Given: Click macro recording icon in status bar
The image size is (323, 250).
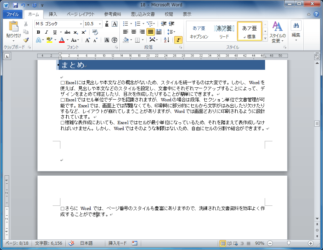Looking at the screenshot, I should 135,243.
